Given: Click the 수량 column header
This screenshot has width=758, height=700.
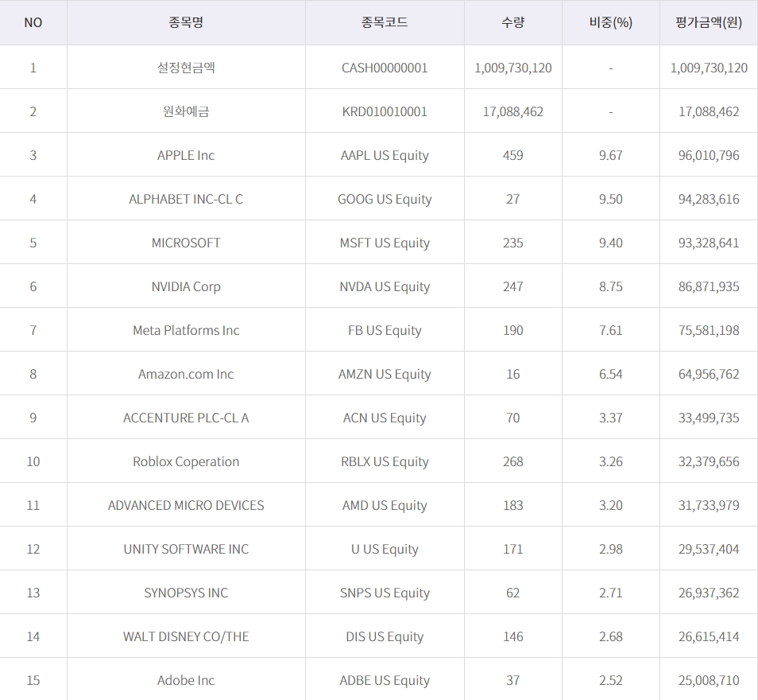Looking at the screenshot, I should [x=513, y=22].
